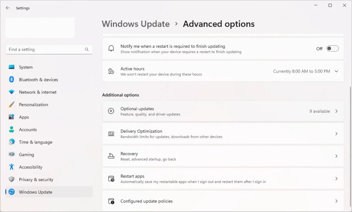Open System settings category

[x=49, y=67]
